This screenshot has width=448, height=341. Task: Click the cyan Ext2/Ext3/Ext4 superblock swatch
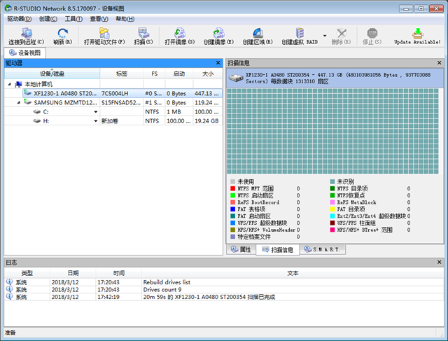(x=332, y=216)
